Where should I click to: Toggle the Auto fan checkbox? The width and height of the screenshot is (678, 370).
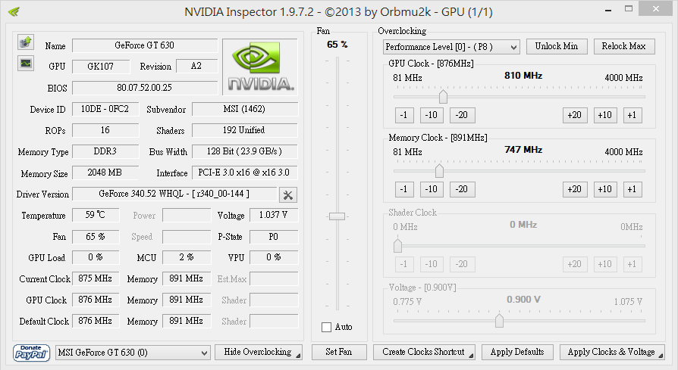326,327
